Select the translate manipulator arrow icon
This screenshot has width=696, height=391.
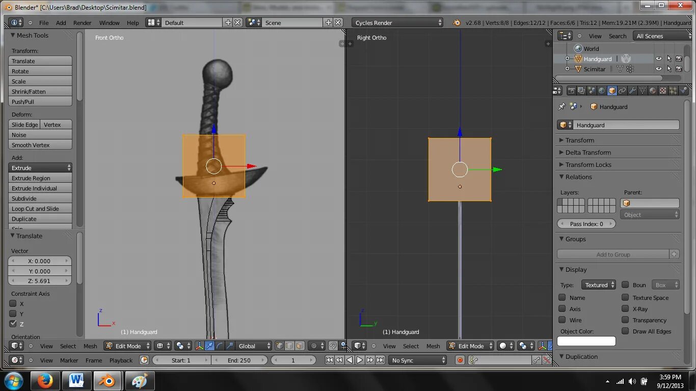click(209, 346)
